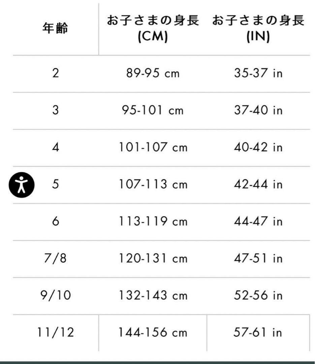Image resolution: width=315 pixels, height=364 pixels.
Task: Open the accessibility widget icon
Action: tap(22, 185)
